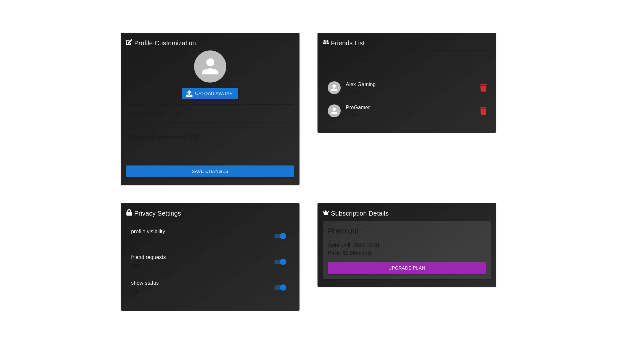Click the Save Changes button

pyautogui.click(x=210, y=171)
